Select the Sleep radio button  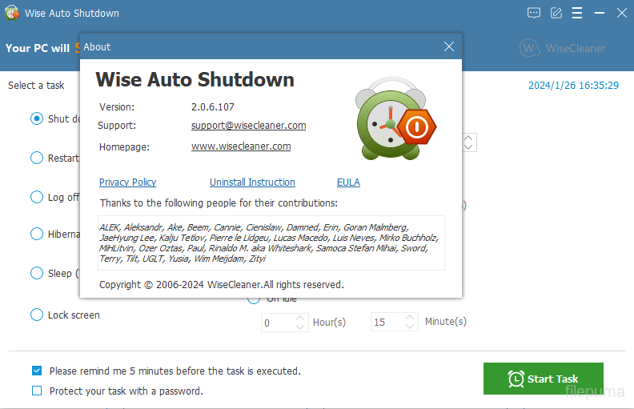[37, 273]
